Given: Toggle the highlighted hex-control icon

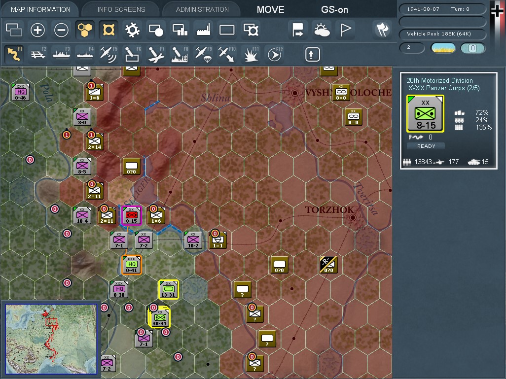Looking at the screenshot, I should tap(109, 30).
